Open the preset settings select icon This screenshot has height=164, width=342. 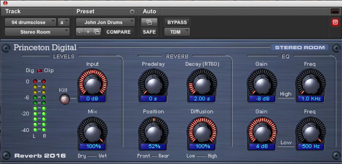pos(97,32)
